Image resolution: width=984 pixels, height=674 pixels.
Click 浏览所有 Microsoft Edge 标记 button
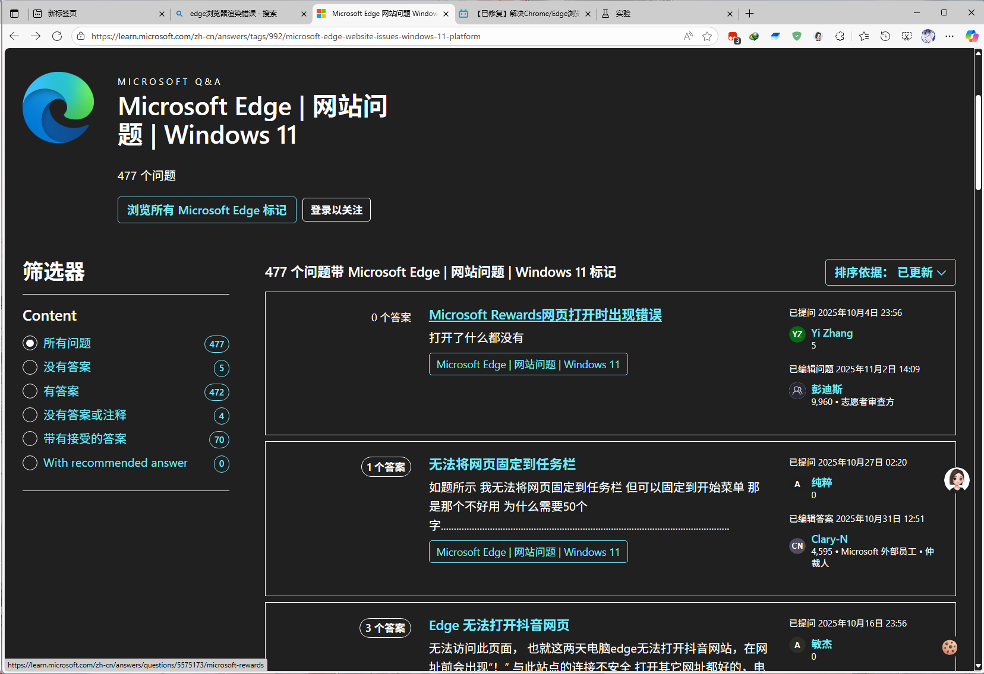coord(207,210)
